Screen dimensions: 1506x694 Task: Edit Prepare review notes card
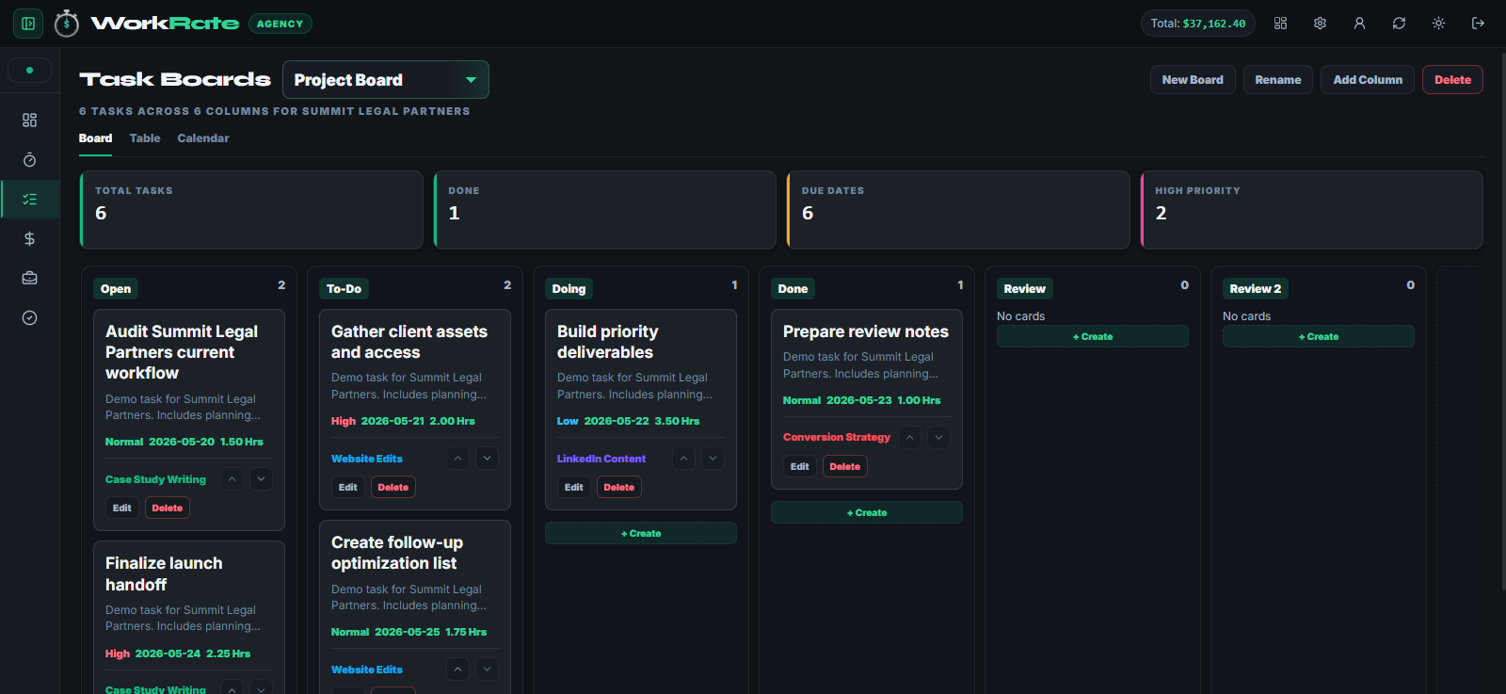(800, 466)
